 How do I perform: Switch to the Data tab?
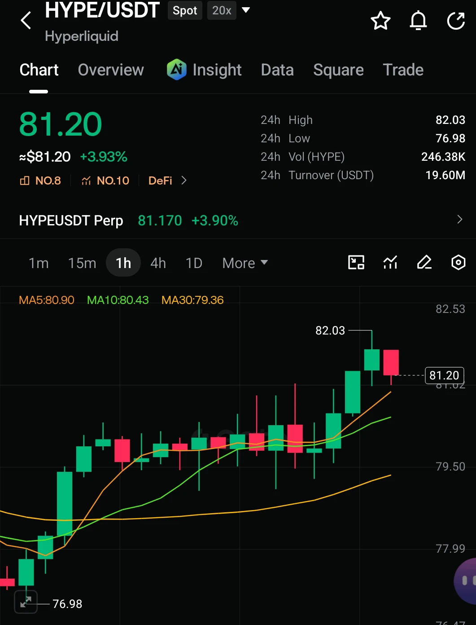click(x=277, y=70)
